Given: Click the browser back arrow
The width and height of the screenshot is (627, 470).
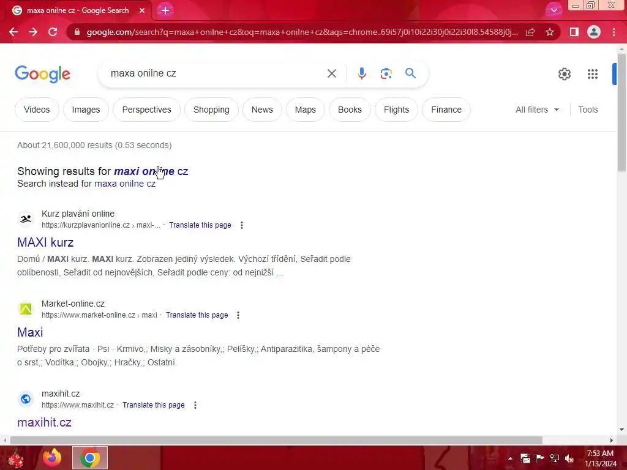Looking at the screenshot, I should click(x=13, y=32).
